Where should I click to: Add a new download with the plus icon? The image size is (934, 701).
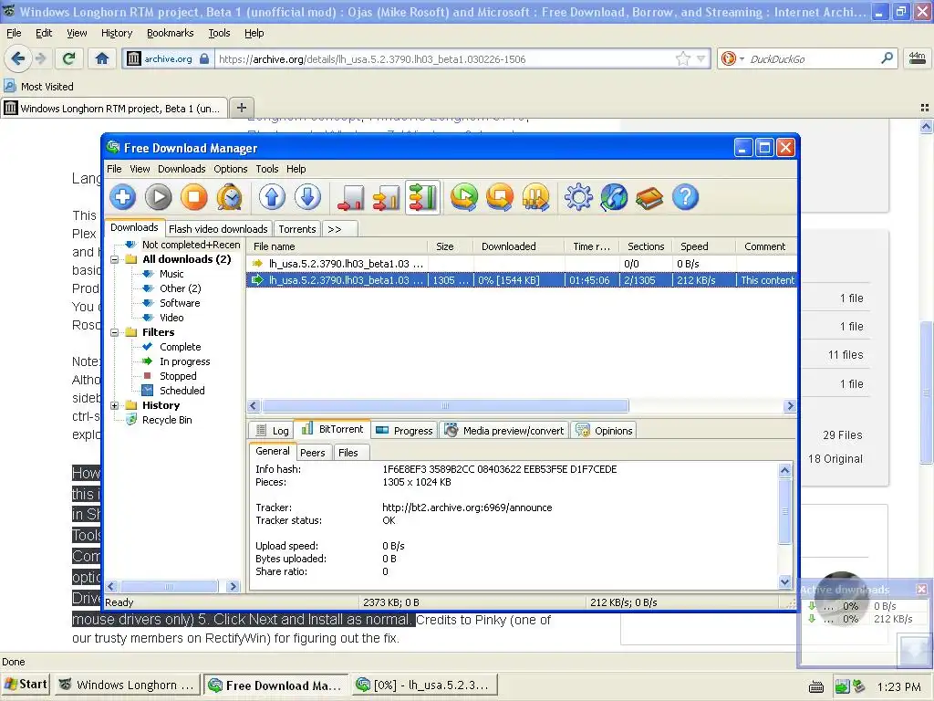click(123, 197)
